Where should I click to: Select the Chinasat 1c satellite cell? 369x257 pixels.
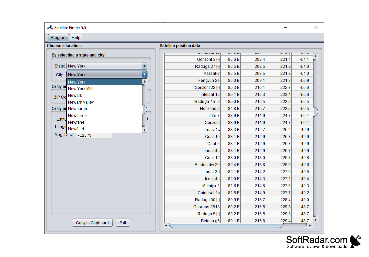(193, 193)
